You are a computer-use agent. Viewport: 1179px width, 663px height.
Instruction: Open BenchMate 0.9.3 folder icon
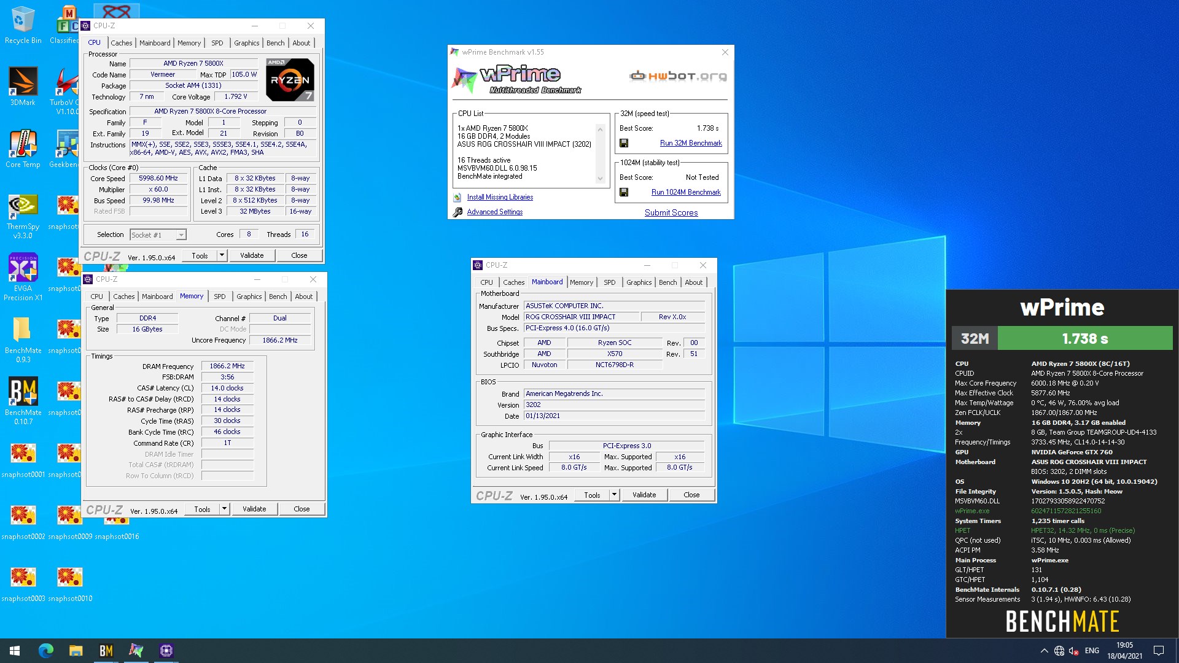(x=23, y=339)
